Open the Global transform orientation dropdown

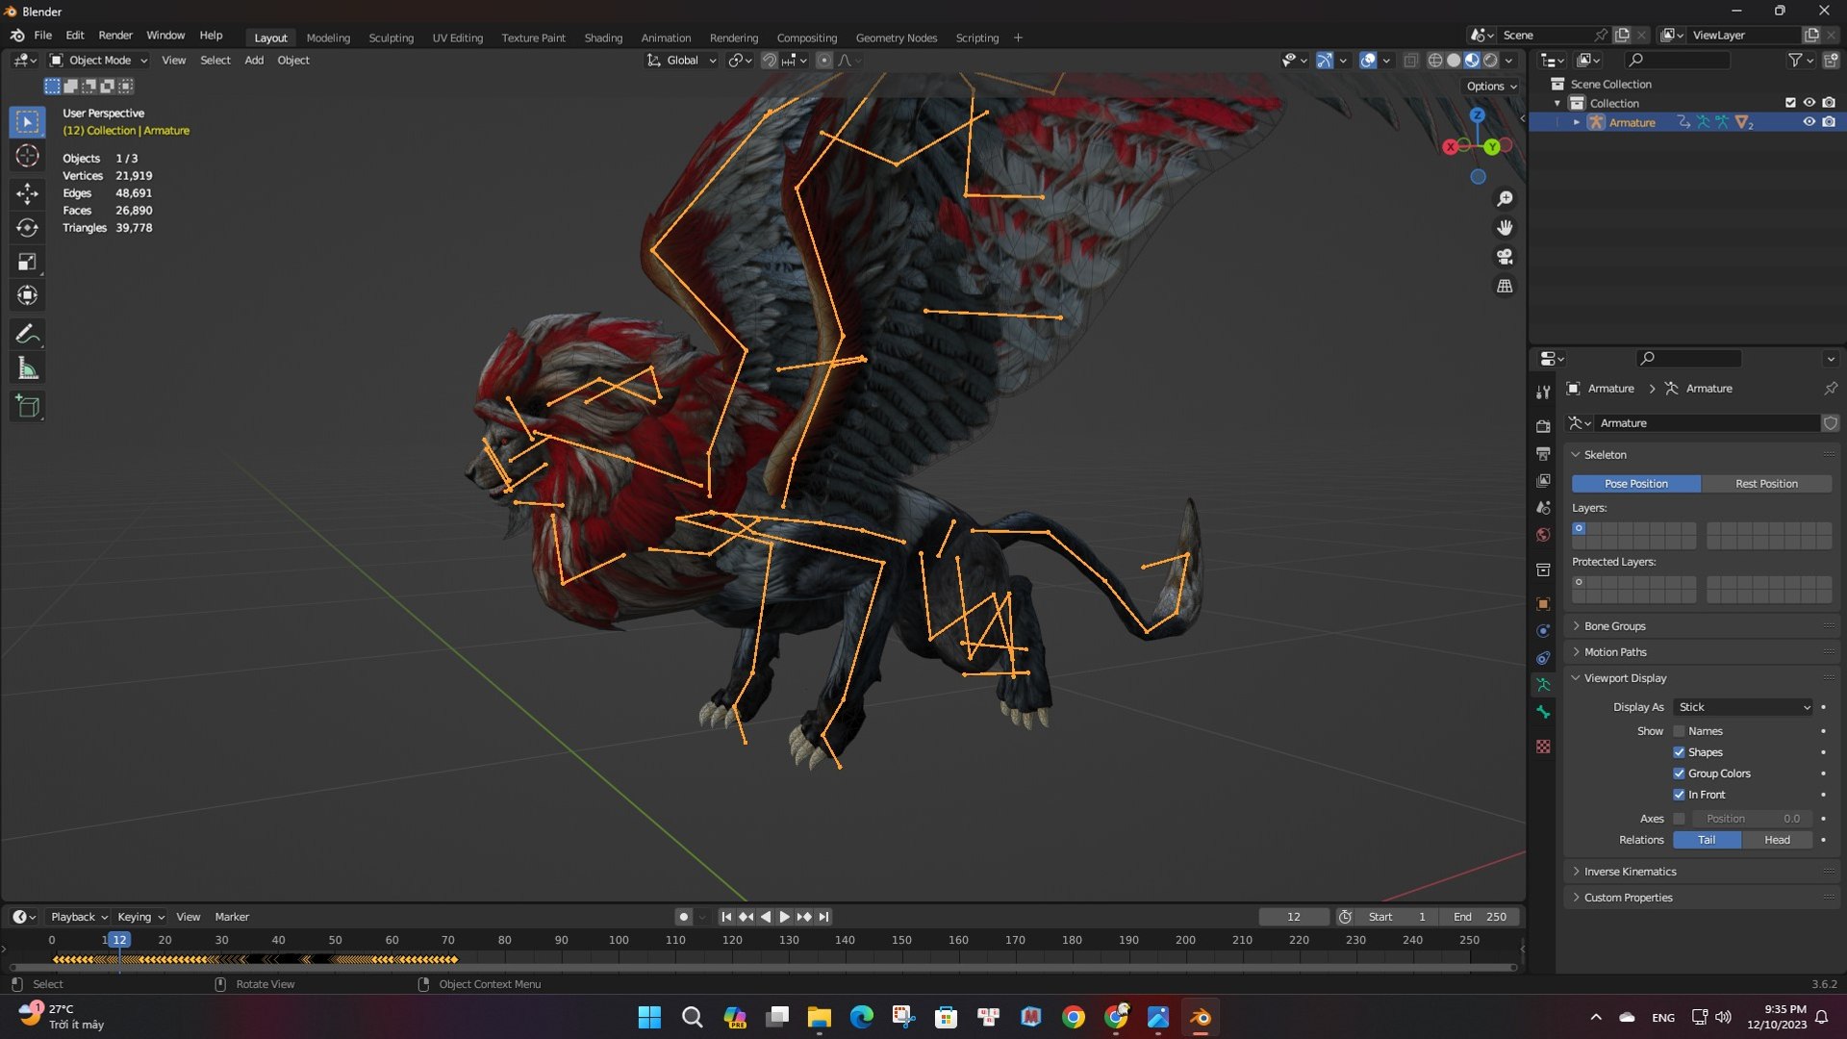coord(681,60)
